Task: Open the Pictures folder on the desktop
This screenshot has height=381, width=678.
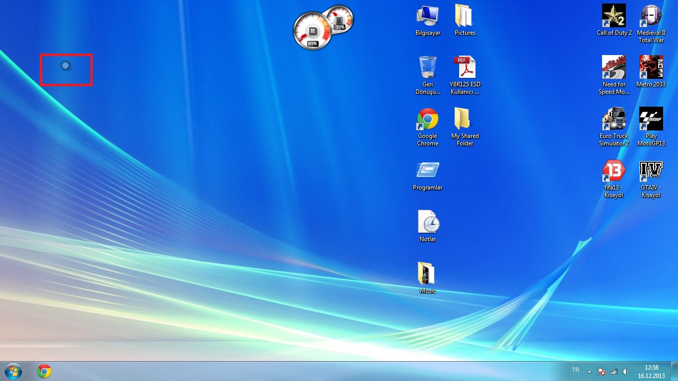Action: 465,20
